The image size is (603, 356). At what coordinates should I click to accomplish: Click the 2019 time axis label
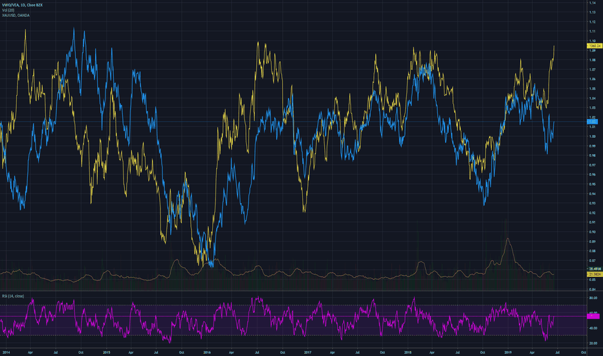tap(509, 352)
